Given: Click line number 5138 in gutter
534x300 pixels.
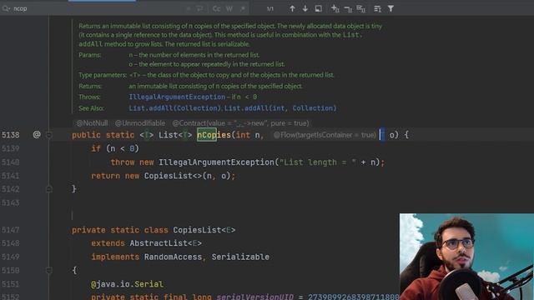Looking at the screenshot, I should pyautogui.click(x=11, y=135).
